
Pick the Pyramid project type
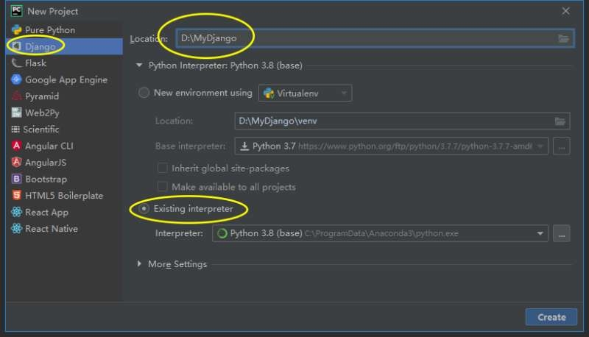pyautogui.click(x=41, y=96)
